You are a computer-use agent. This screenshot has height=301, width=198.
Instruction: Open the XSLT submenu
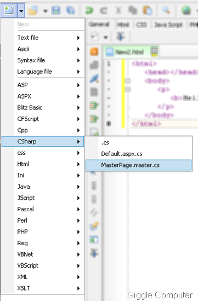pyautogui.click(x=43, y=288)
